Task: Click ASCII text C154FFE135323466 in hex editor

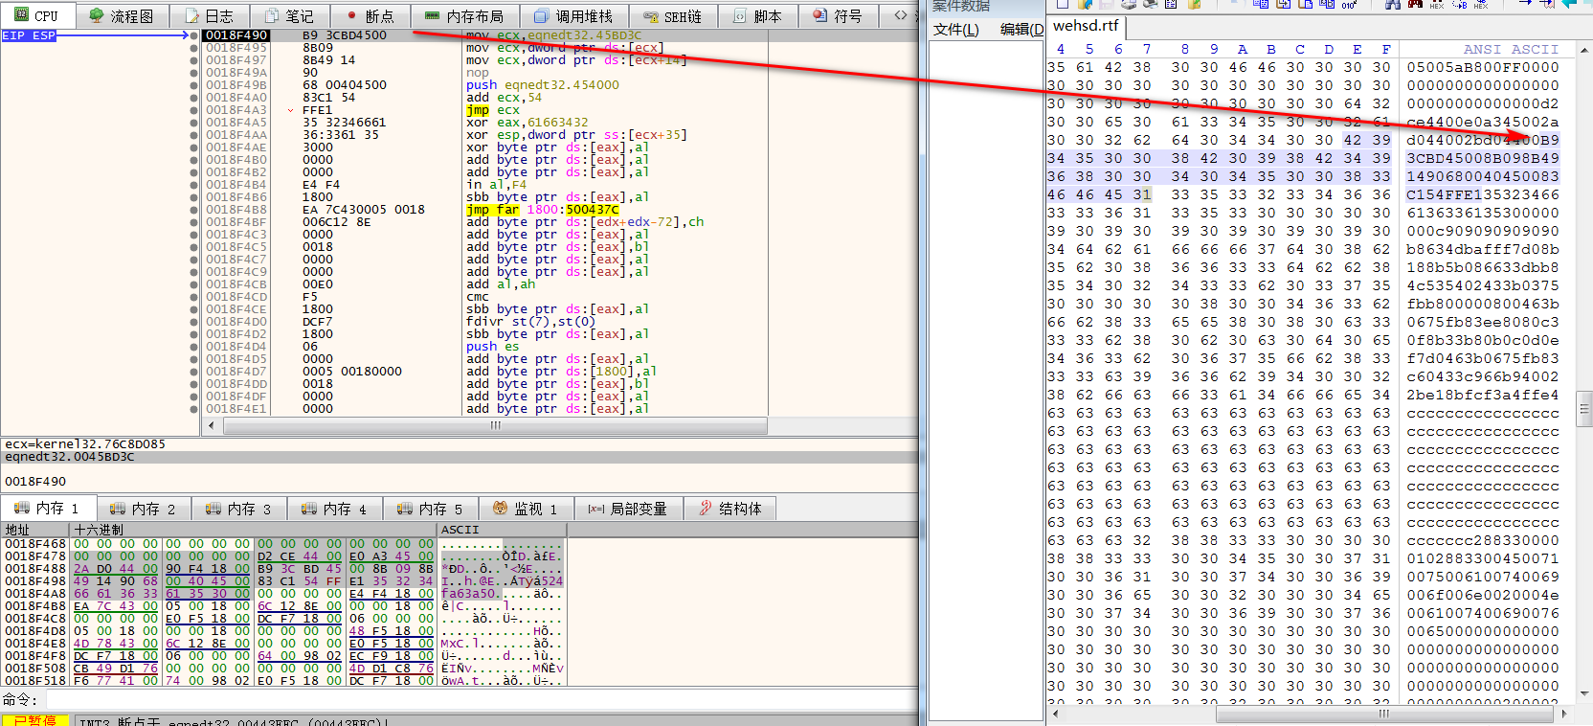Action: coord(1483,194)
